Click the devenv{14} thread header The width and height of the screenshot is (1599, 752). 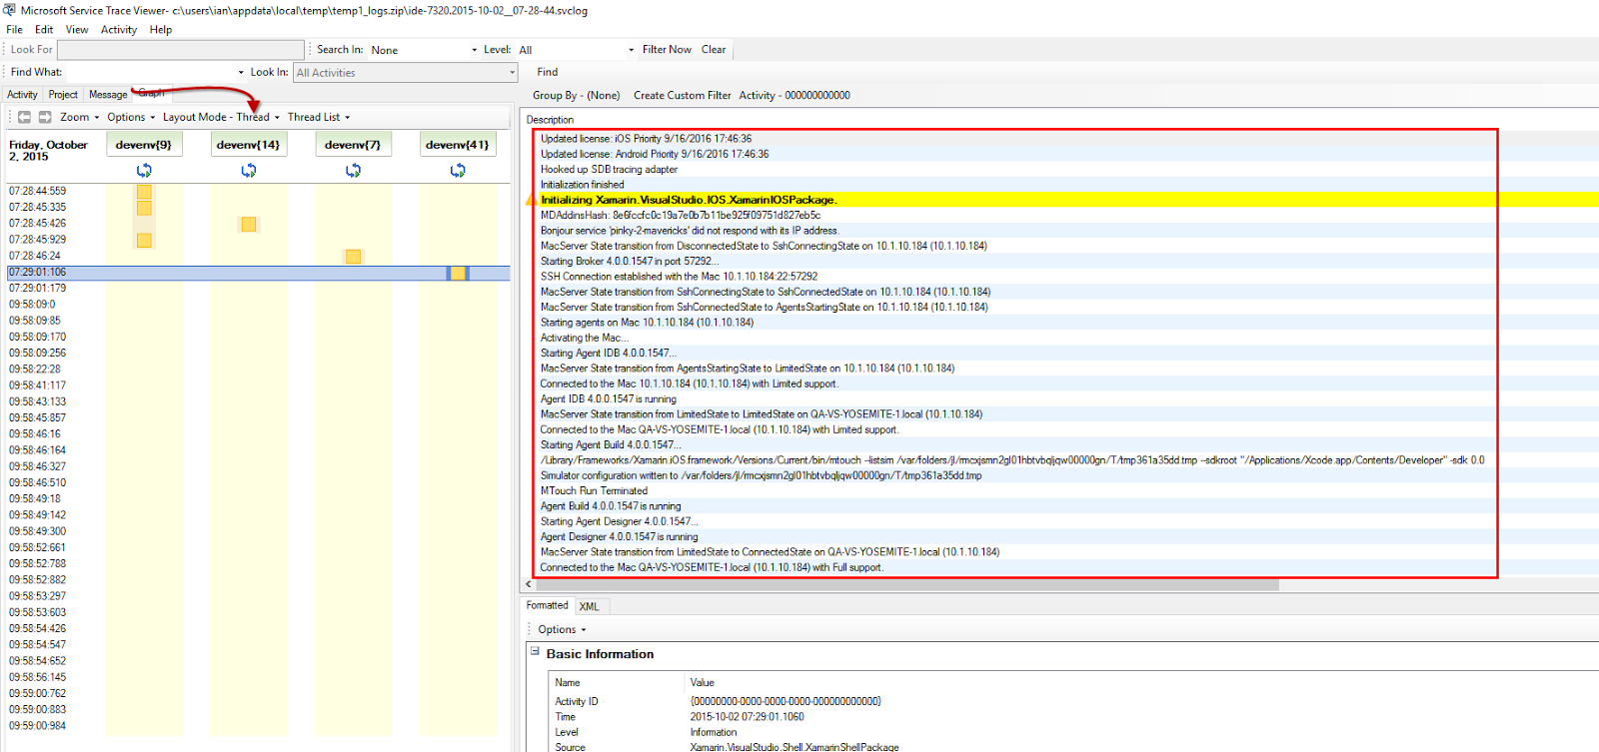coord(248,145)
